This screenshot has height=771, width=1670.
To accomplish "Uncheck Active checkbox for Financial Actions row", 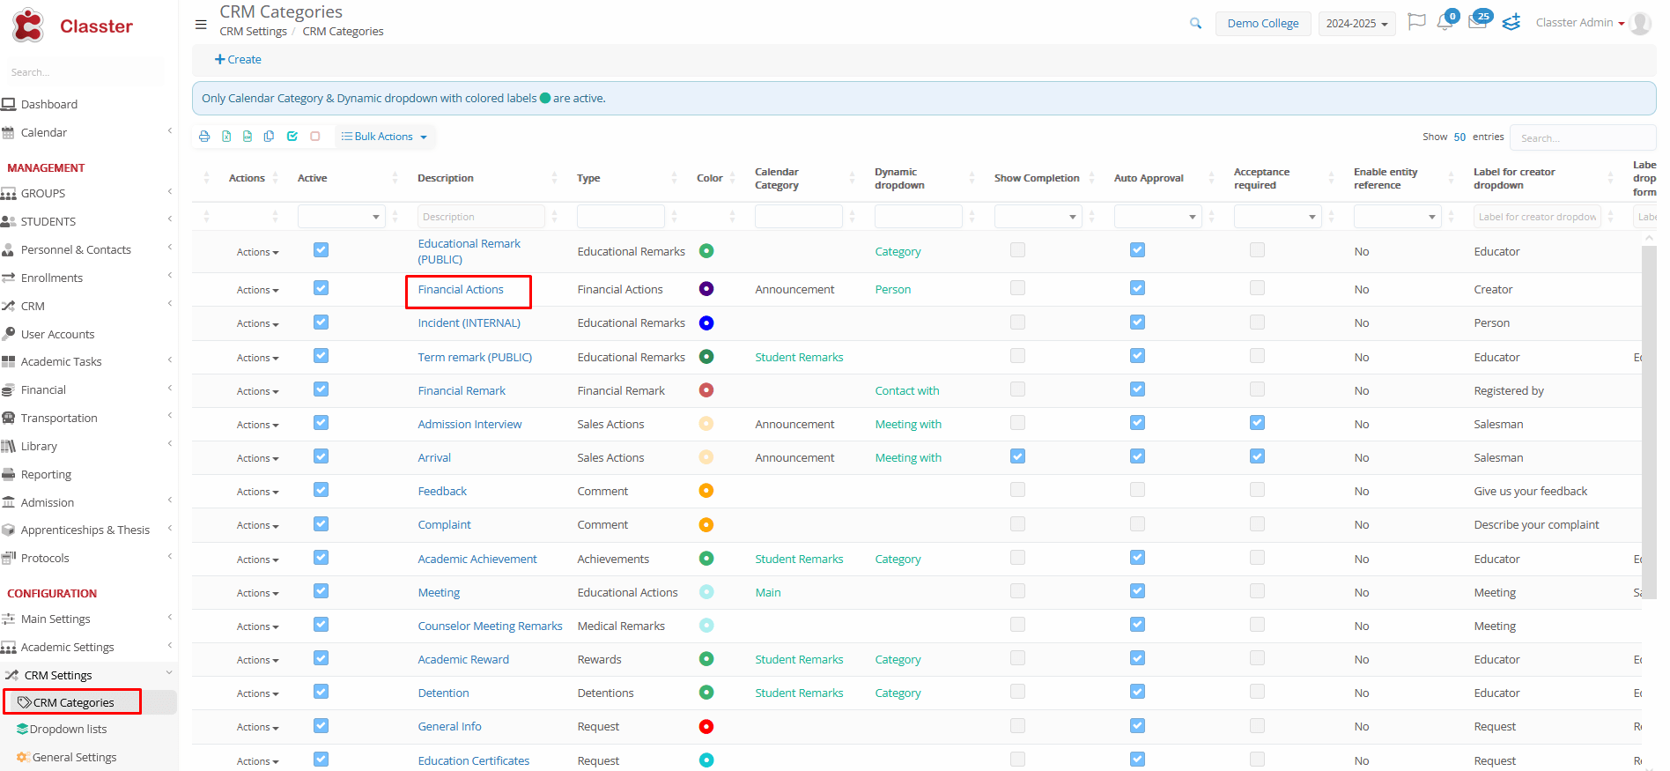I will tap(321, 288).
